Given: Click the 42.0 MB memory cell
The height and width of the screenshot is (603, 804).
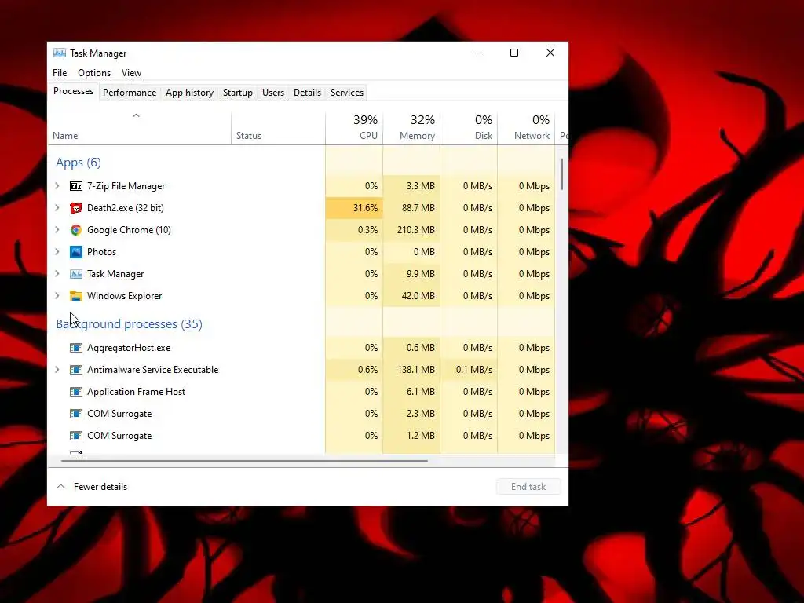Looking at the screenshot, I should tap(411, 296).
